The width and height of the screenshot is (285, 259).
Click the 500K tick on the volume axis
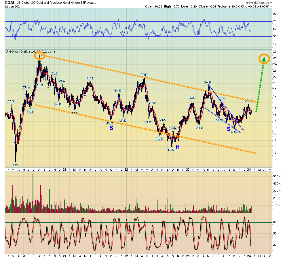pos(277,176)
